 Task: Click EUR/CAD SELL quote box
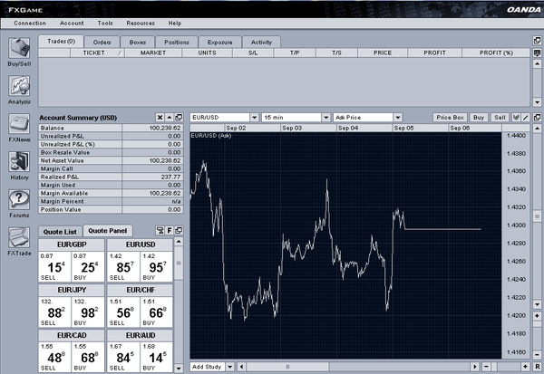54,357
